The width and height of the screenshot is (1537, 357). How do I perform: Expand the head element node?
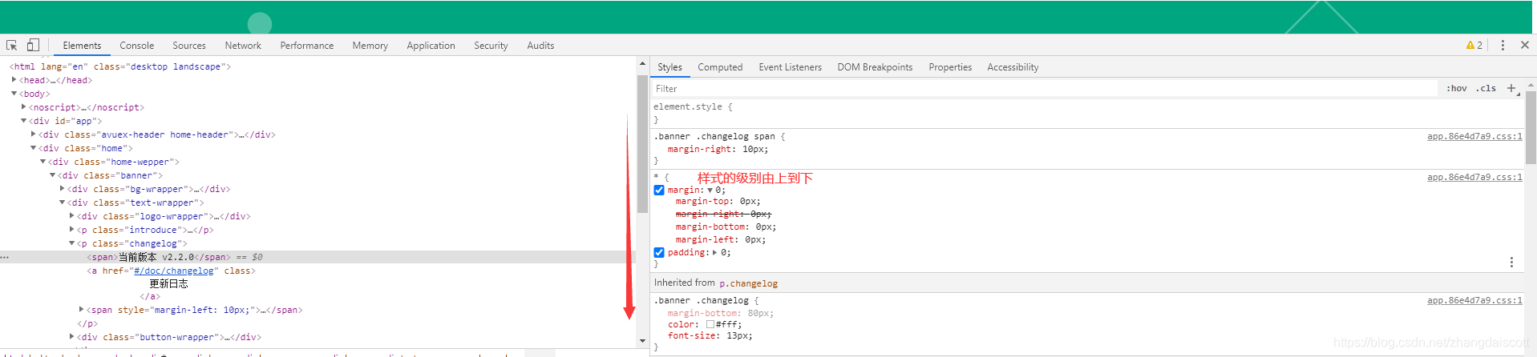click(14, 80)
